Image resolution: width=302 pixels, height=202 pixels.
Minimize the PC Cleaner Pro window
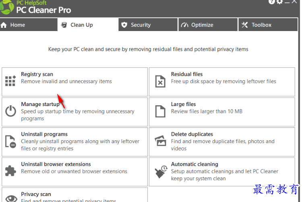coord(287,2)
